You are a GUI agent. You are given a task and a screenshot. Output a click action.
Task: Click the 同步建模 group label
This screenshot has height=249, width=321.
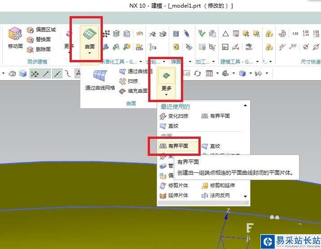pos(37,62)
